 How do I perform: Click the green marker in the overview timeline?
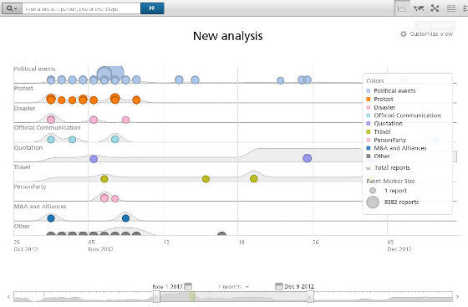pyautogui.click(x=192, y=296)
